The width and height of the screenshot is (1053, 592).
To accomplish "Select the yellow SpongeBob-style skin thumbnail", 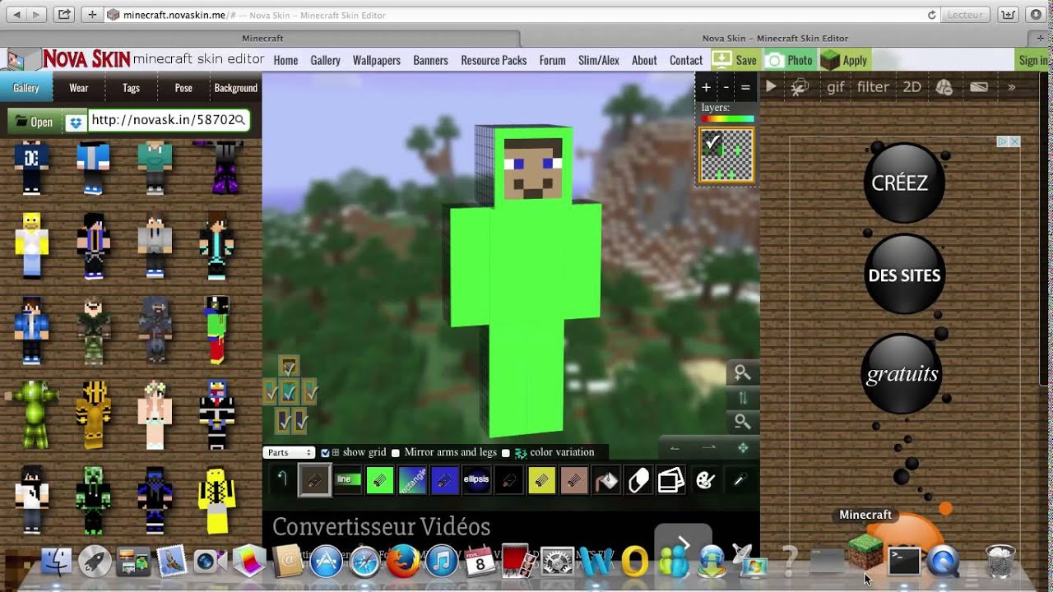I will 31,245.
